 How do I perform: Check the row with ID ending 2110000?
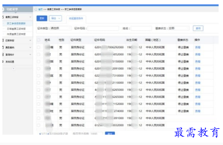pyautogui.click(x=38, y=83)
